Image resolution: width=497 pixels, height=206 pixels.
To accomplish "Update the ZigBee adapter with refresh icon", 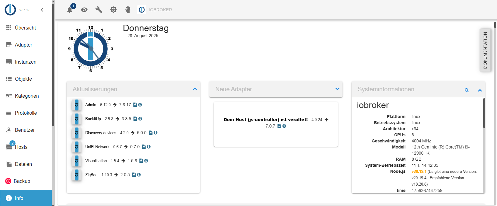I will (77, 175).
